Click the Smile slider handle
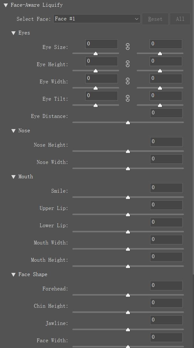Viewport: 194px width, 348px height. (x=128, y=197)
